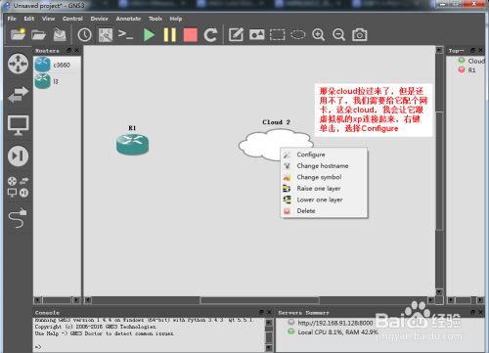489x353 pixels.
Task: Open the View menu
Action: point(48,19)
